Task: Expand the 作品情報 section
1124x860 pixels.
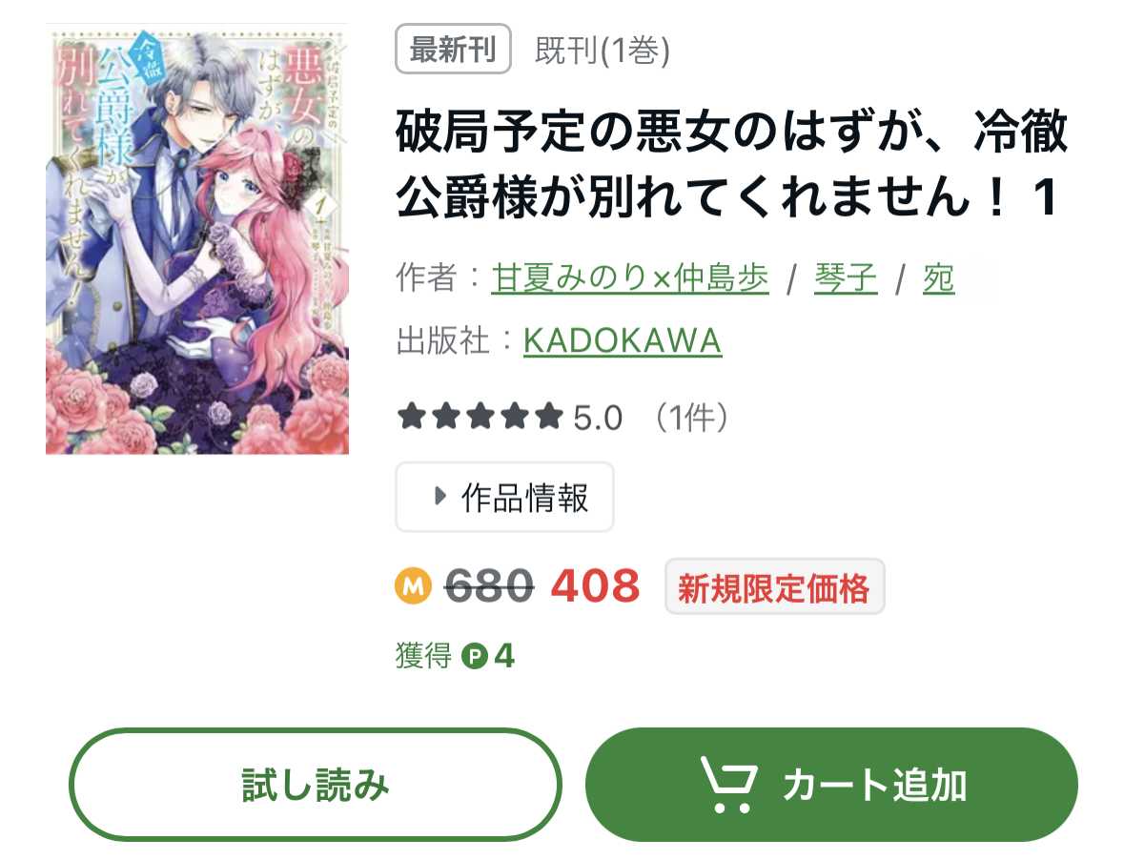Action: pyautogui.click(x=504, y=497)
